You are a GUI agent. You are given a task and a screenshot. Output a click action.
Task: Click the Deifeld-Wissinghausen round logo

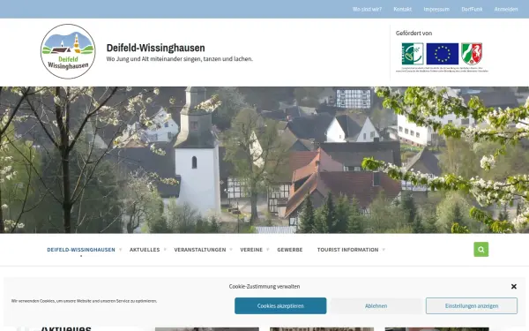(x=68, y=51)
